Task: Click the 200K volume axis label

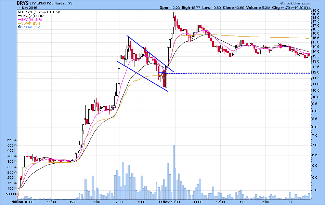Action: (x=12, y=178)
